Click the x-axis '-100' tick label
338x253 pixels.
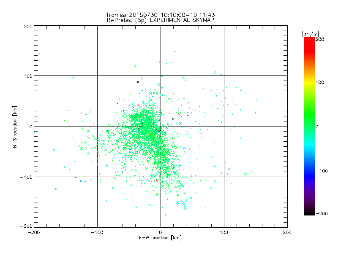[97, 232]
